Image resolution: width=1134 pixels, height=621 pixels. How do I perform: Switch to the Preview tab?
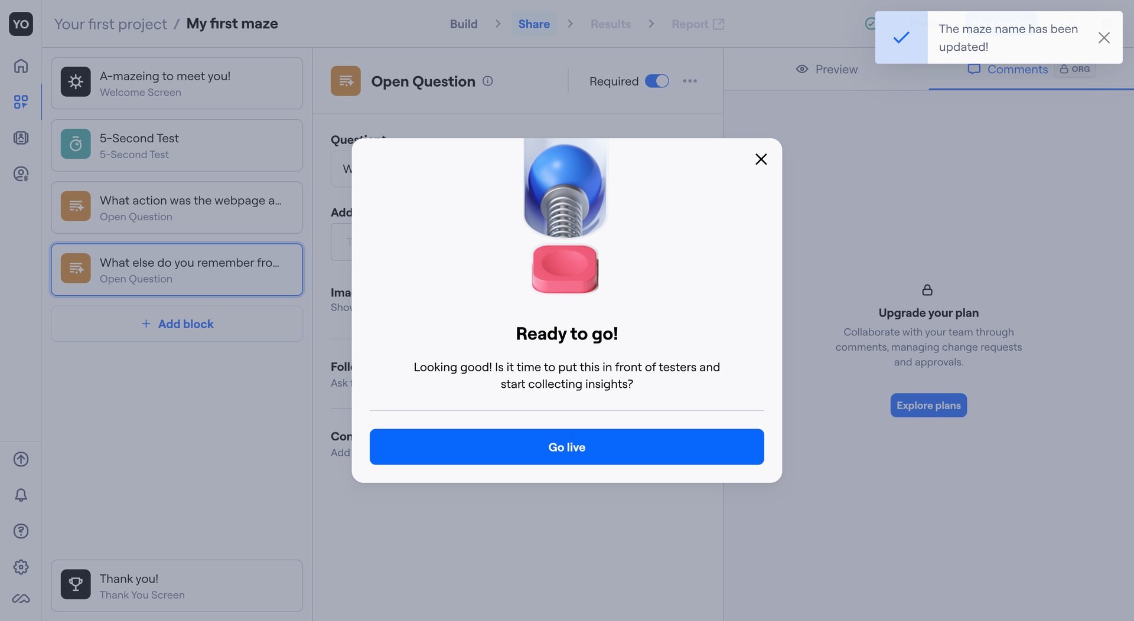826,69
